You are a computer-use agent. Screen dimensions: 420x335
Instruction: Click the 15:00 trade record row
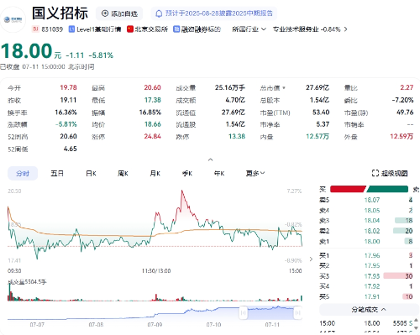click(366, 323)
